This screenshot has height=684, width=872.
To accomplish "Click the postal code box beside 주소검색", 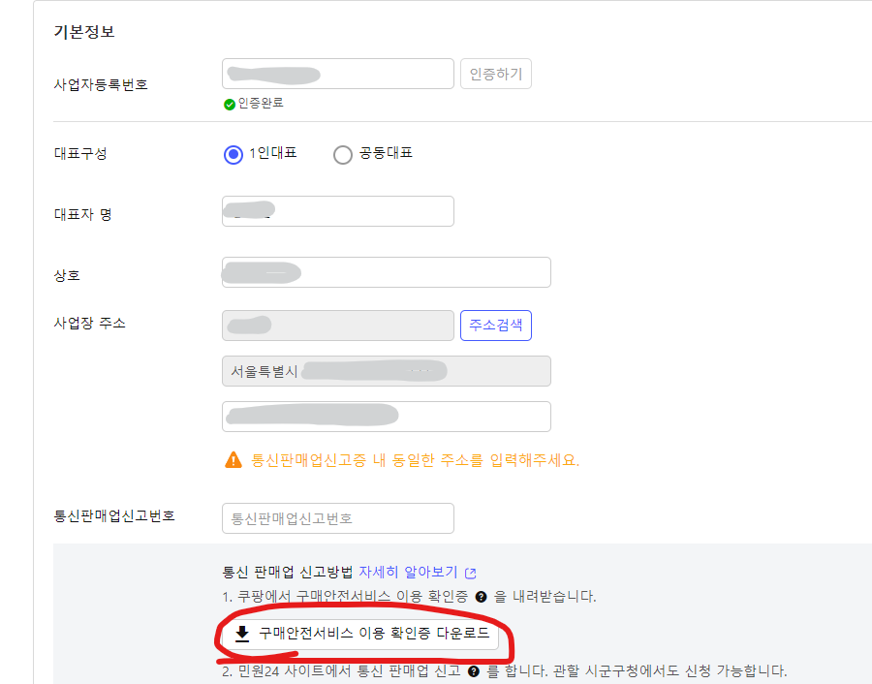I will [x=337, y=326].
